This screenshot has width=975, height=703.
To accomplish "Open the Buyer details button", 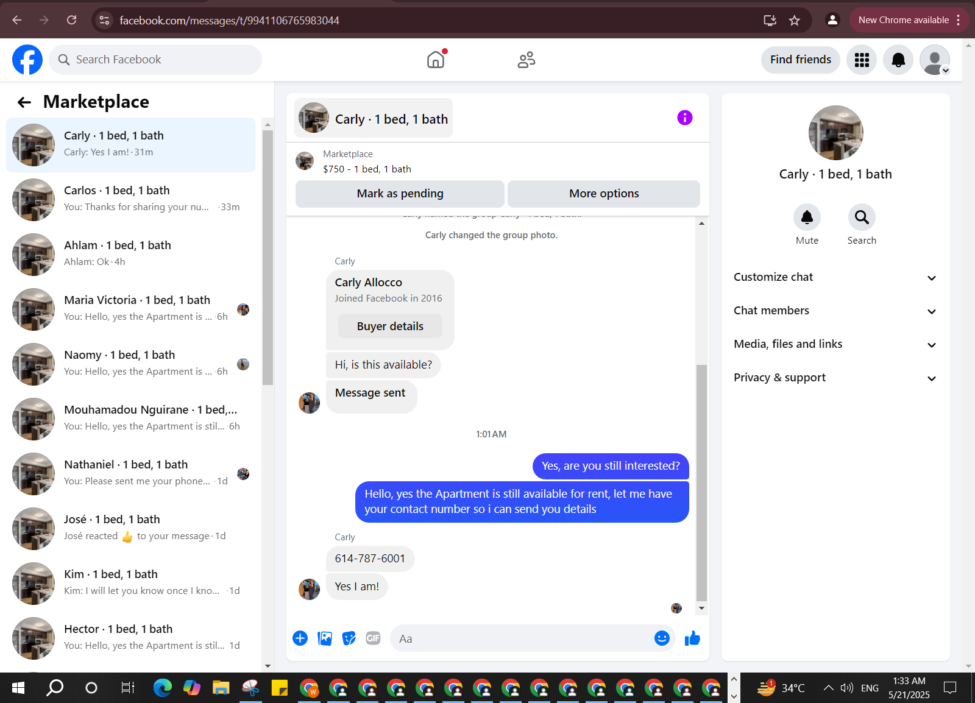I will click(390, 326).
